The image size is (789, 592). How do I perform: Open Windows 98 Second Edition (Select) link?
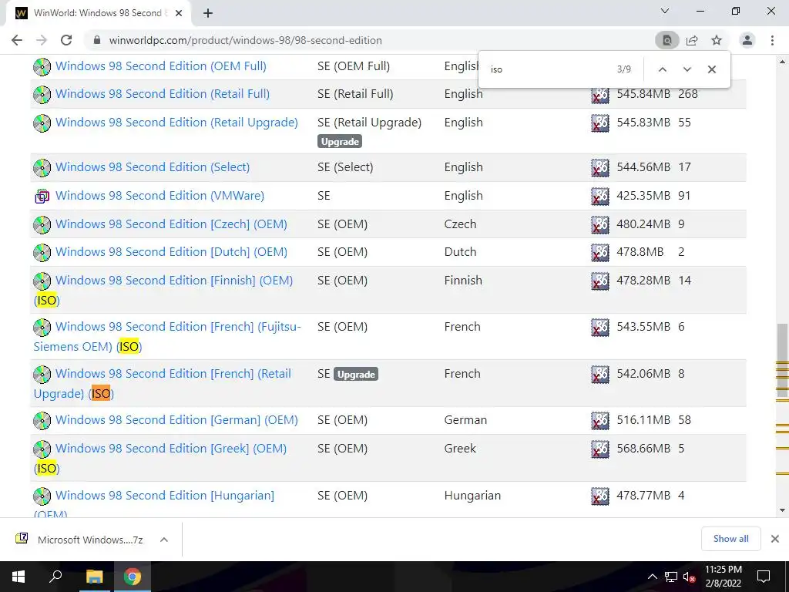tap(153, 167)
